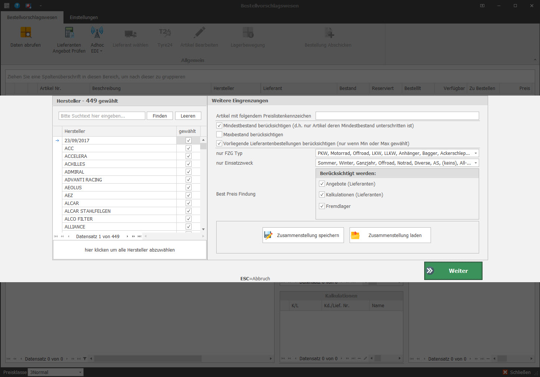Switch to the Bestellvorschlagswesen tab
Screen dimensions: 540x377
32,18
